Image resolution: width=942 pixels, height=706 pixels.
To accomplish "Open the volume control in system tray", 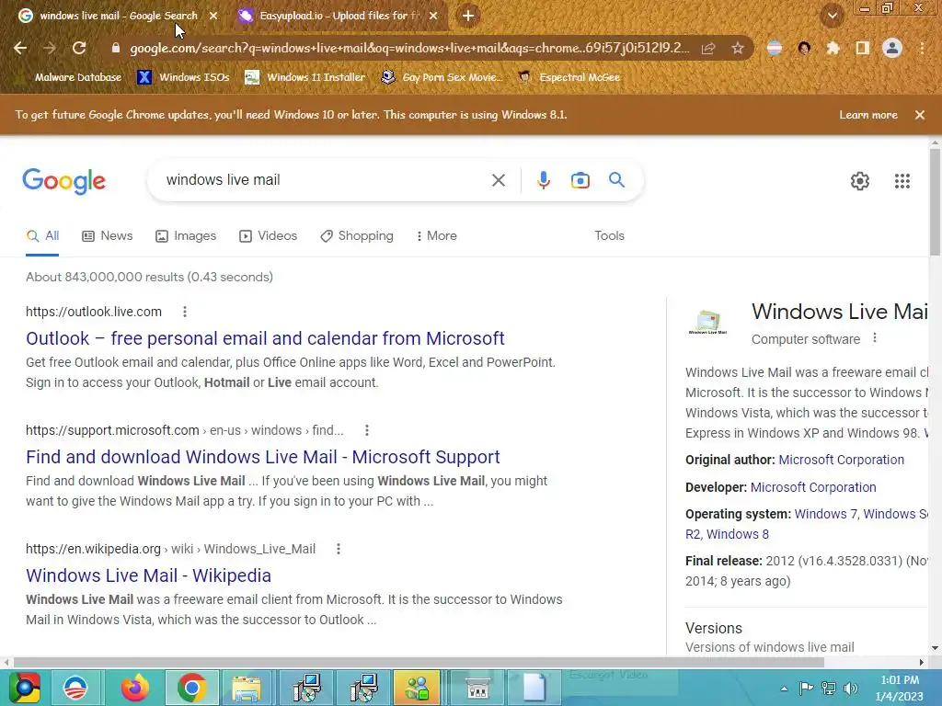I will (x=851, y=688).
